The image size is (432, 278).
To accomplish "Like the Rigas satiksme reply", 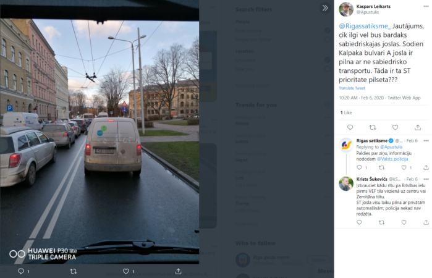I will click(x=404, y=167).
